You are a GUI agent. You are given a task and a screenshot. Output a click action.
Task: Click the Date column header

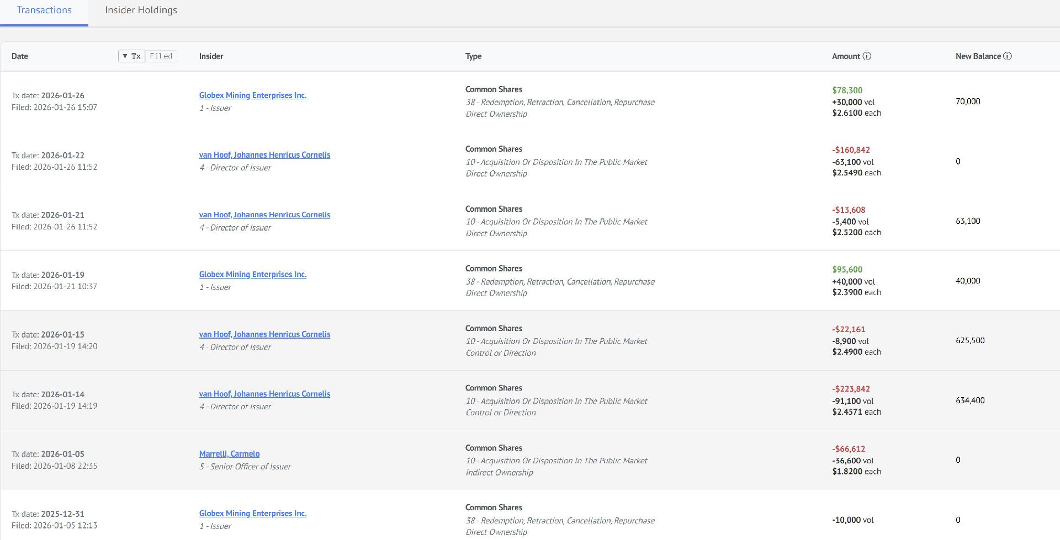[x=20, y=56]
